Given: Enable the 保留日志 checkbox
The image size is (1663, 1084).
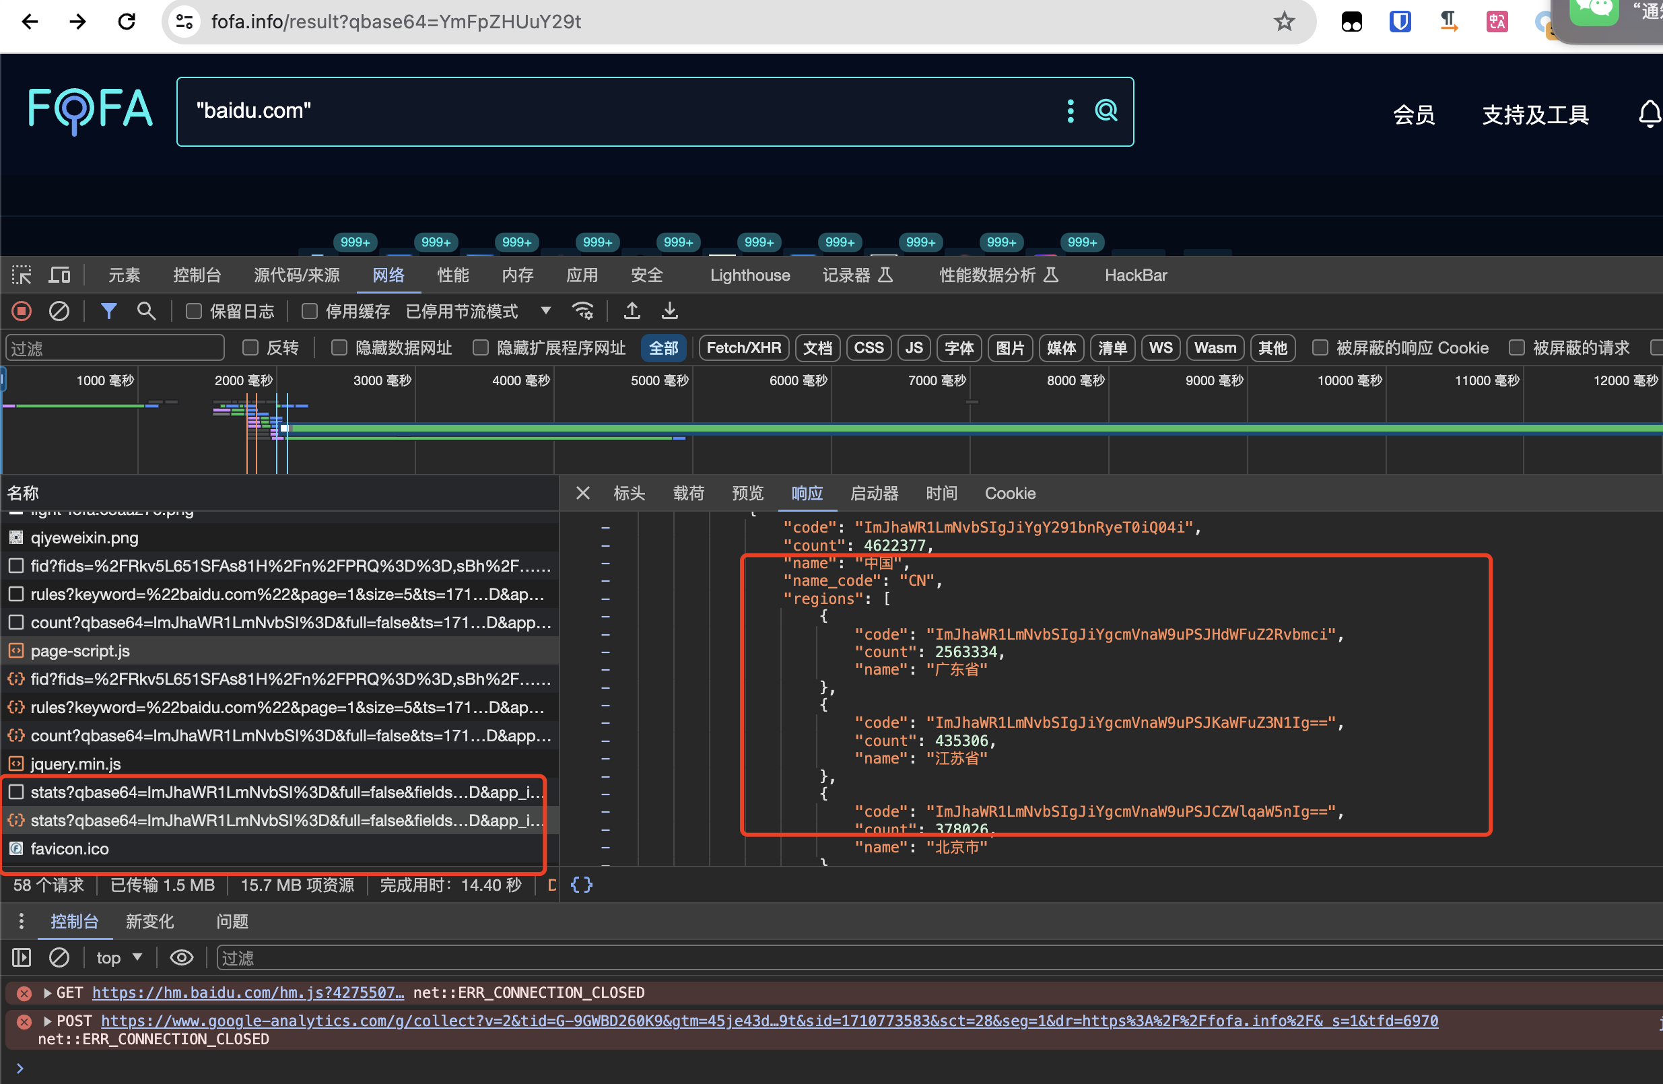Looking at the screenshot, I should (193, 311).
